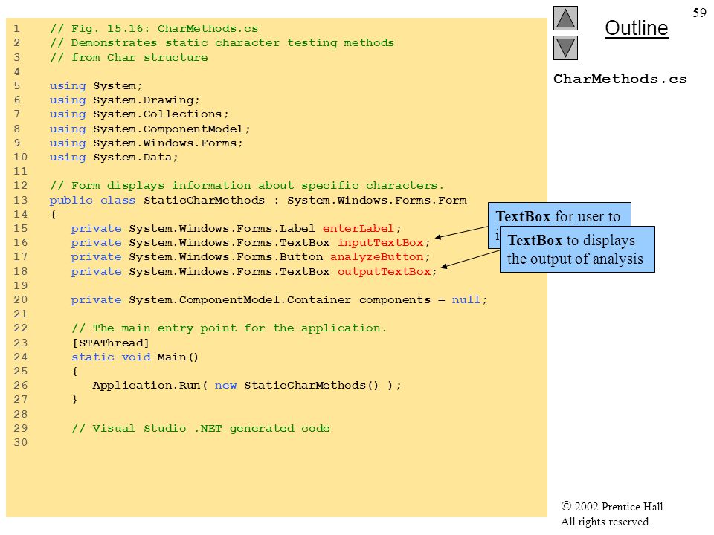Click the 'using System.Drawing;' line
Image resolution: width=714 pixels, height=535 pixels.
click(125, 100)
